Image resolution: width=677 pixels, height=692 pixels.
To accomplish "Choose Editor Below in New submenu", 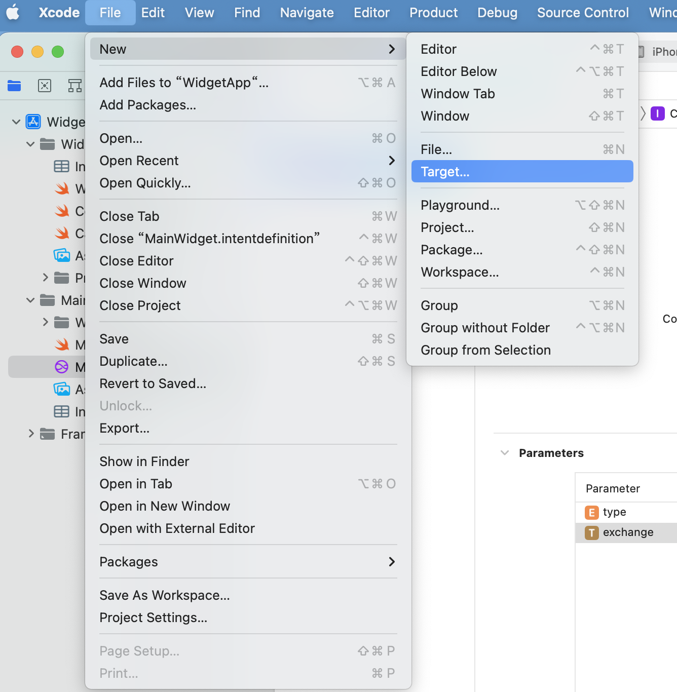I will (522, 71).
